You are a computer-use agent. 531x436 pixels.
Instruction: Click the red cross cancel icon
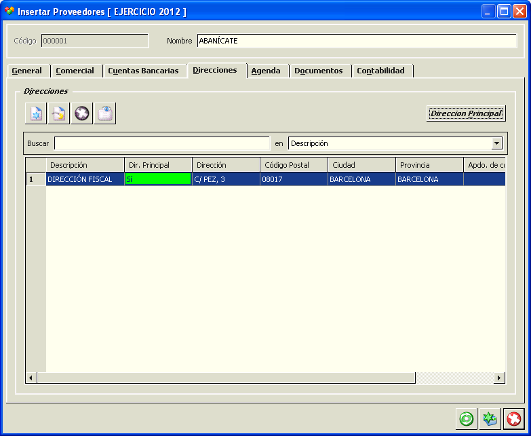click(514, 419)
